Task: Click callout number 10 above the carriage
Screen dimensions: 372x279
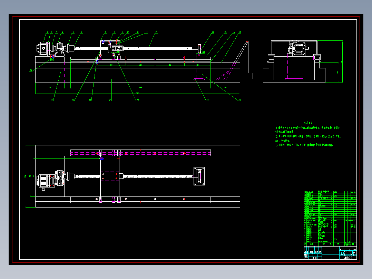Action: pos(128,32)
